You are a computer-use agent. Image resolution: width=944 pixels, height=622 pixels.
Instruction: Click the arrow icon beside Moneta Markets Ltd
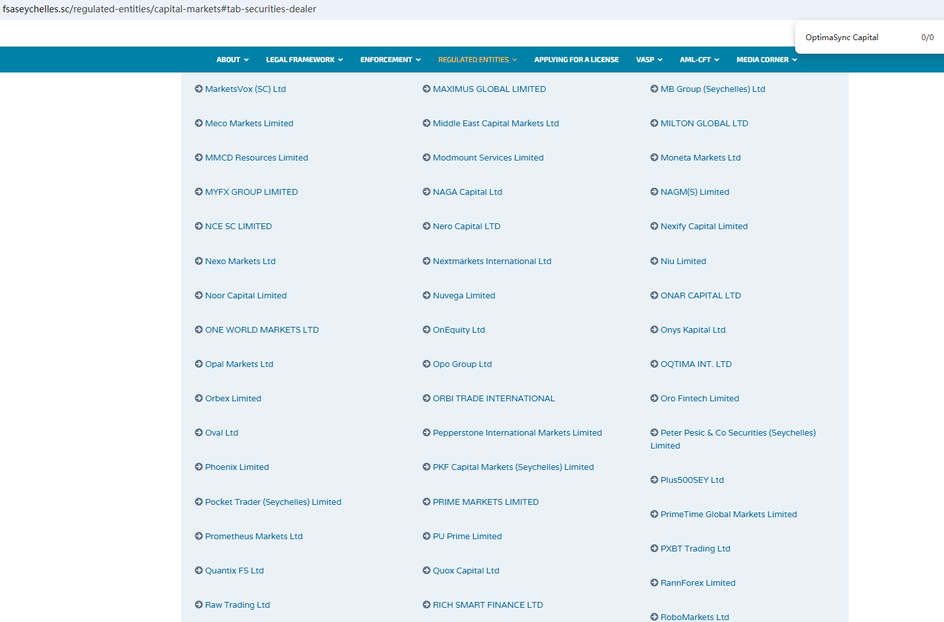pyautogui.click(x=654, y=157)
